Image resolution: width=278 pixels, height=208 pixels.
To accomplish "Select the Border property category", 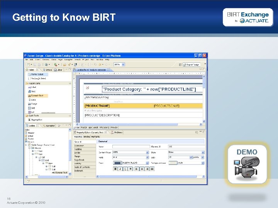I will click(x=85, y=153).
